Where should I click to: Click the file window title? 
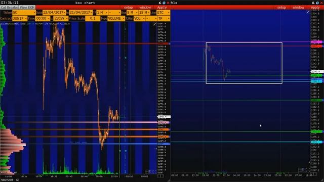(174, 3)
